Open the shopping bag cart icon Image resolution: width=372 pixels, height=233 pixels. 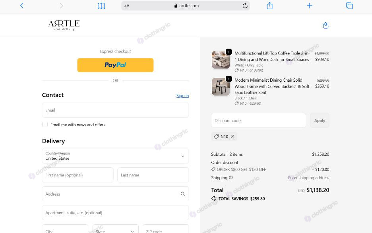(x=326, y=25)
